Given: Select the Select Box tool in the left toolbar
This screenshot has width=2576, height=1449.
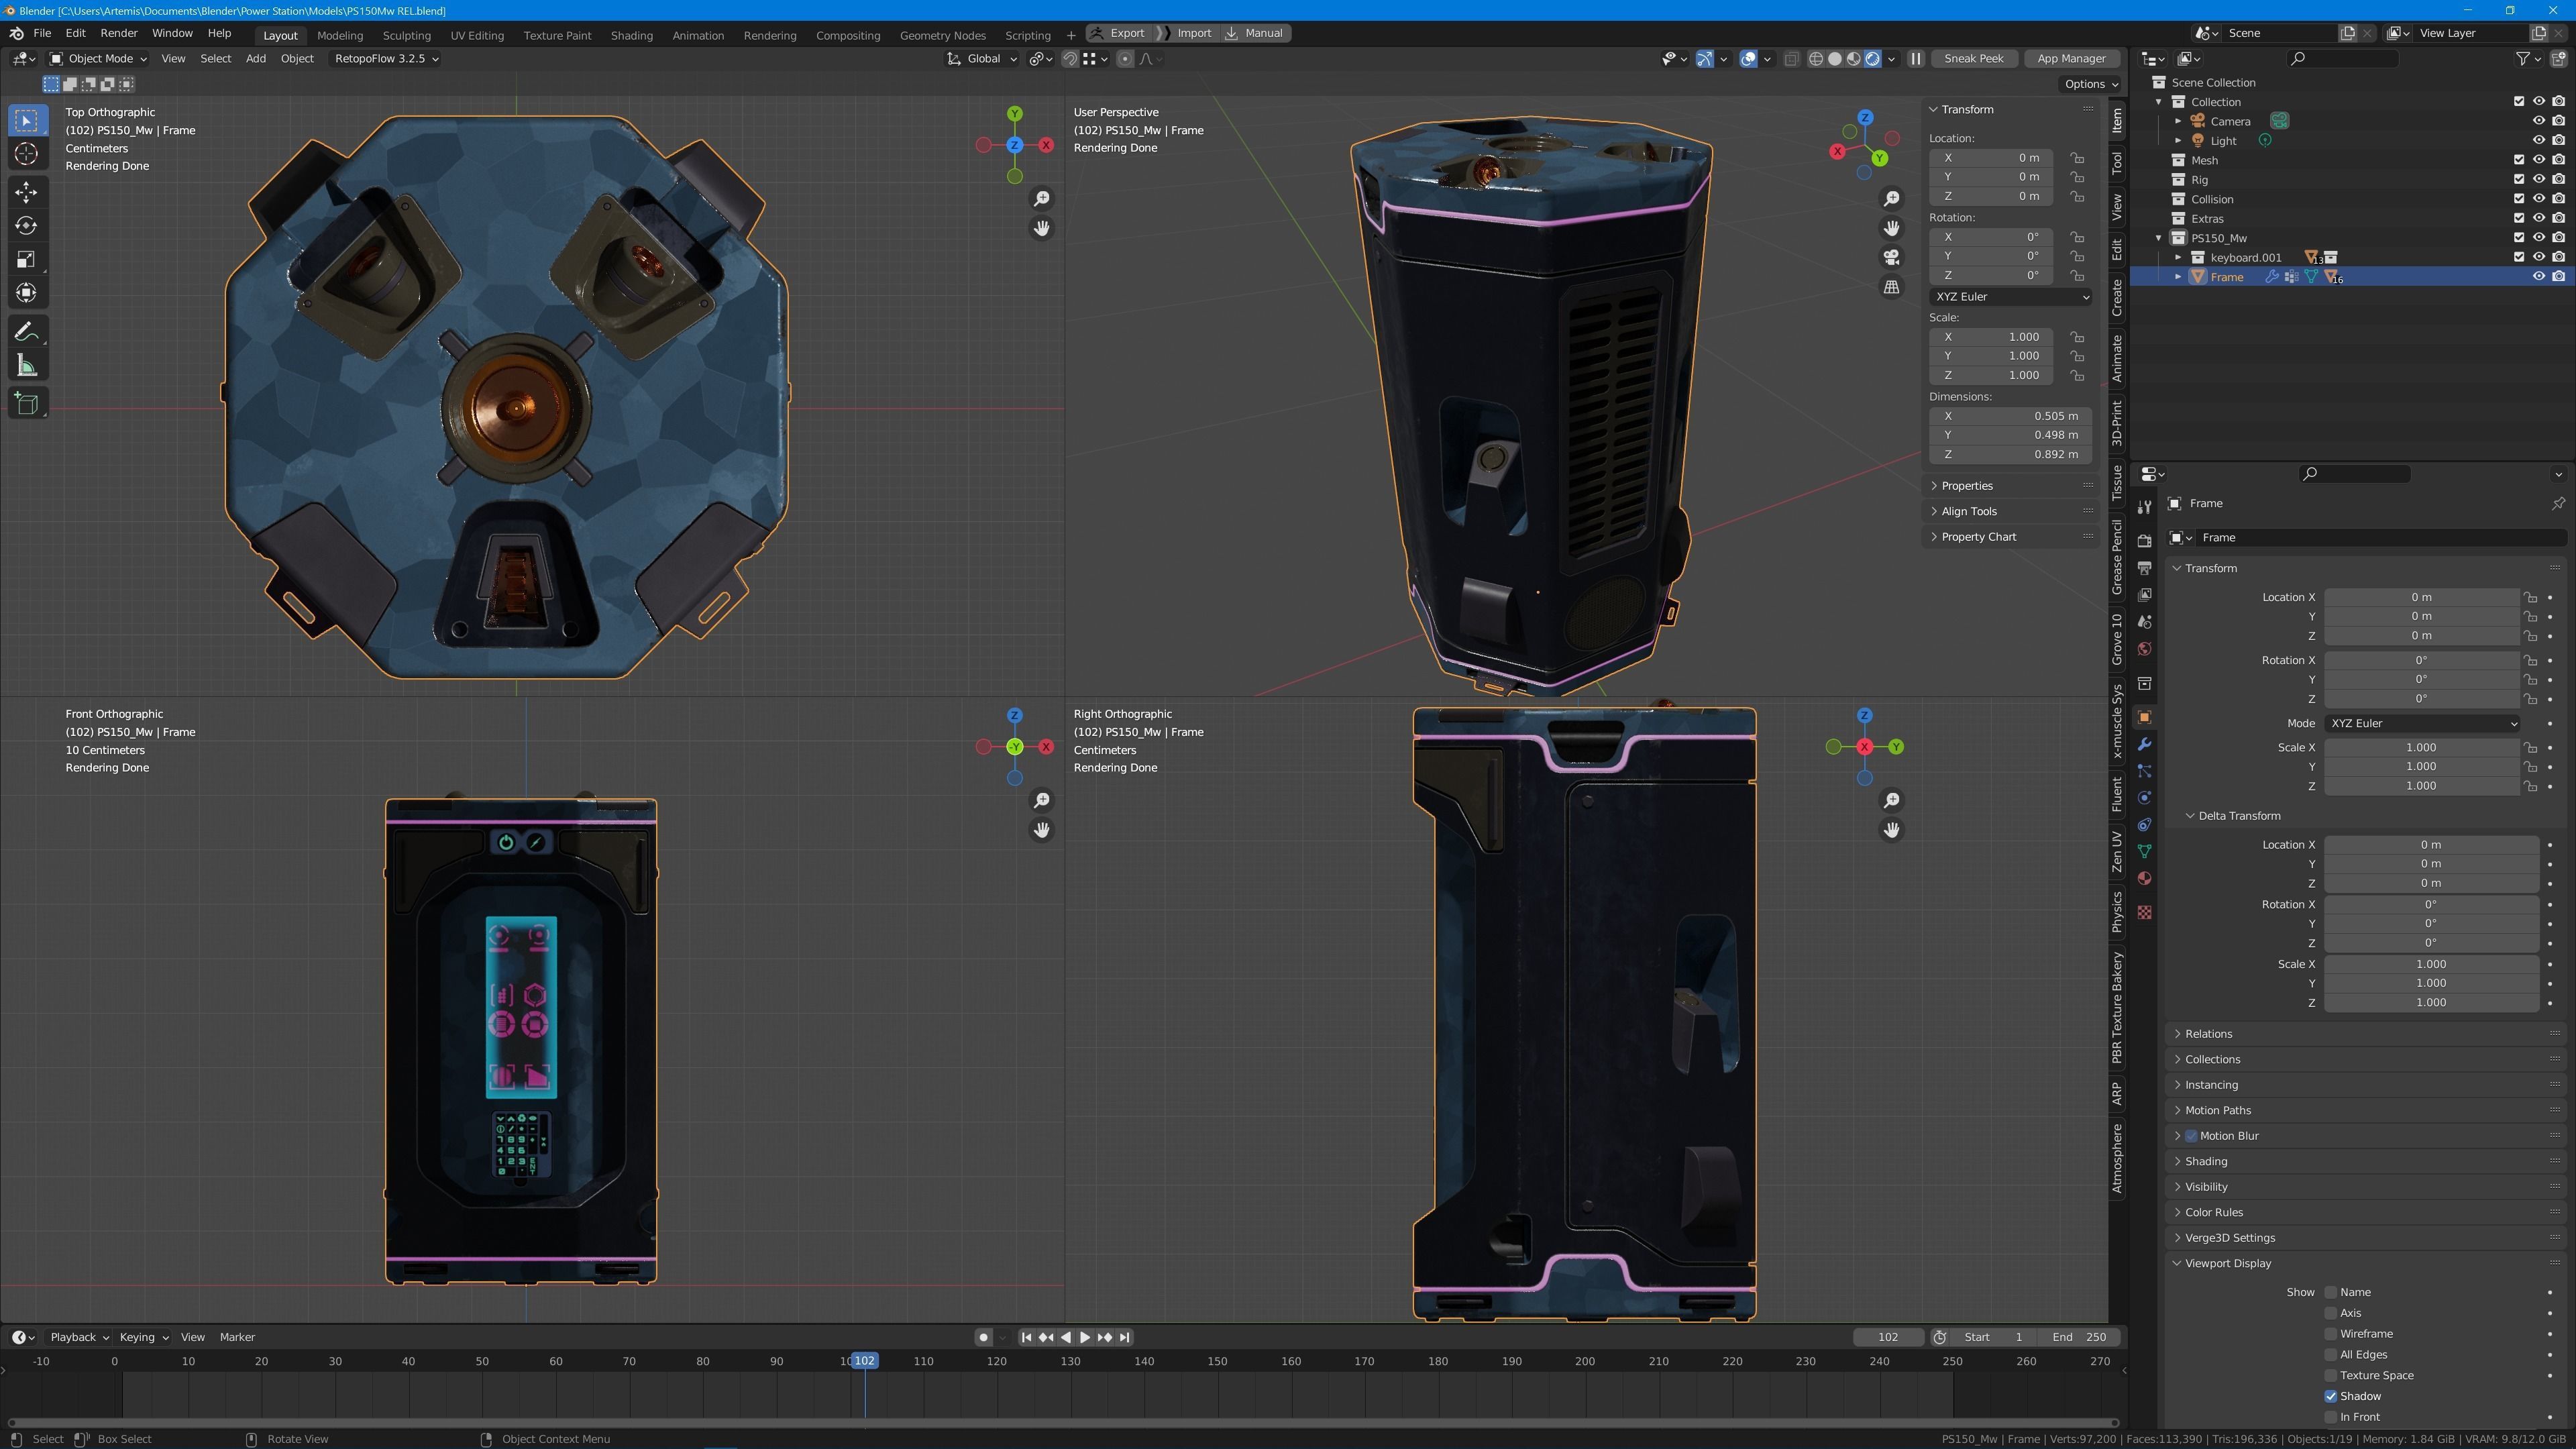Looking at the screenshot, I should tap(27, 120).
